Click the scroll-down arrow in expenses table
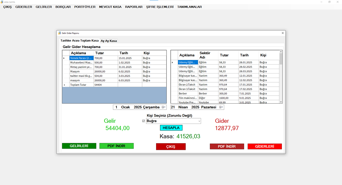342x185 pixels. click(281, 102)
